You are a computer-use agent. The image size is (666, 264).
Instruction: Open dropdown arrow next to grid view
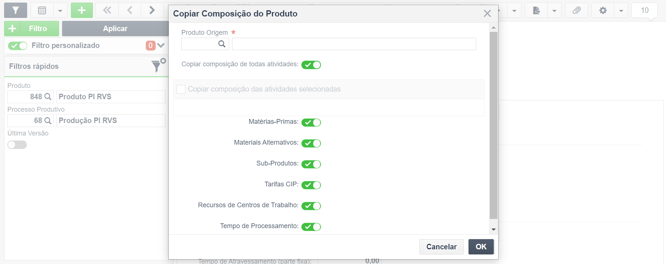(x=60, y=10)
